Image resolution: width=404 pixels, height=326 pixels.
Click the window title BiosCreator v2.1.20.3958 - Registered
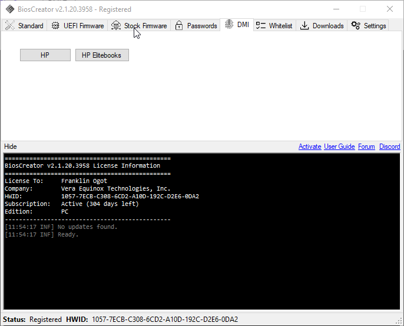[x=74, y=9]
